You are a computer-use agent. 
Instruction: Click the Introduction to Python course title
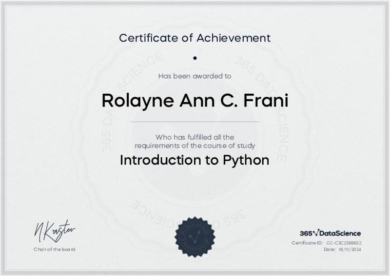[195, 160]
